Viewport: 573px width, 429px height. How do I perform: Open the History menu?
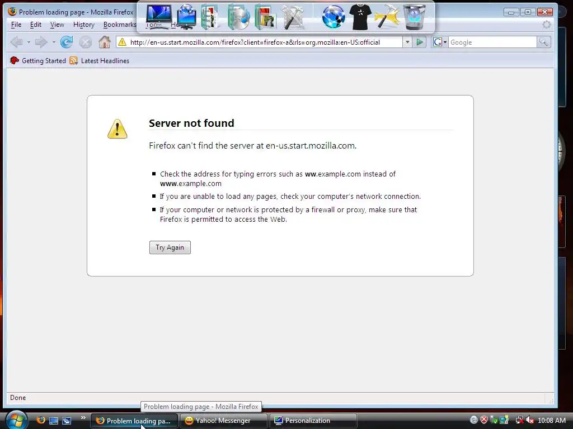point(84,25)
